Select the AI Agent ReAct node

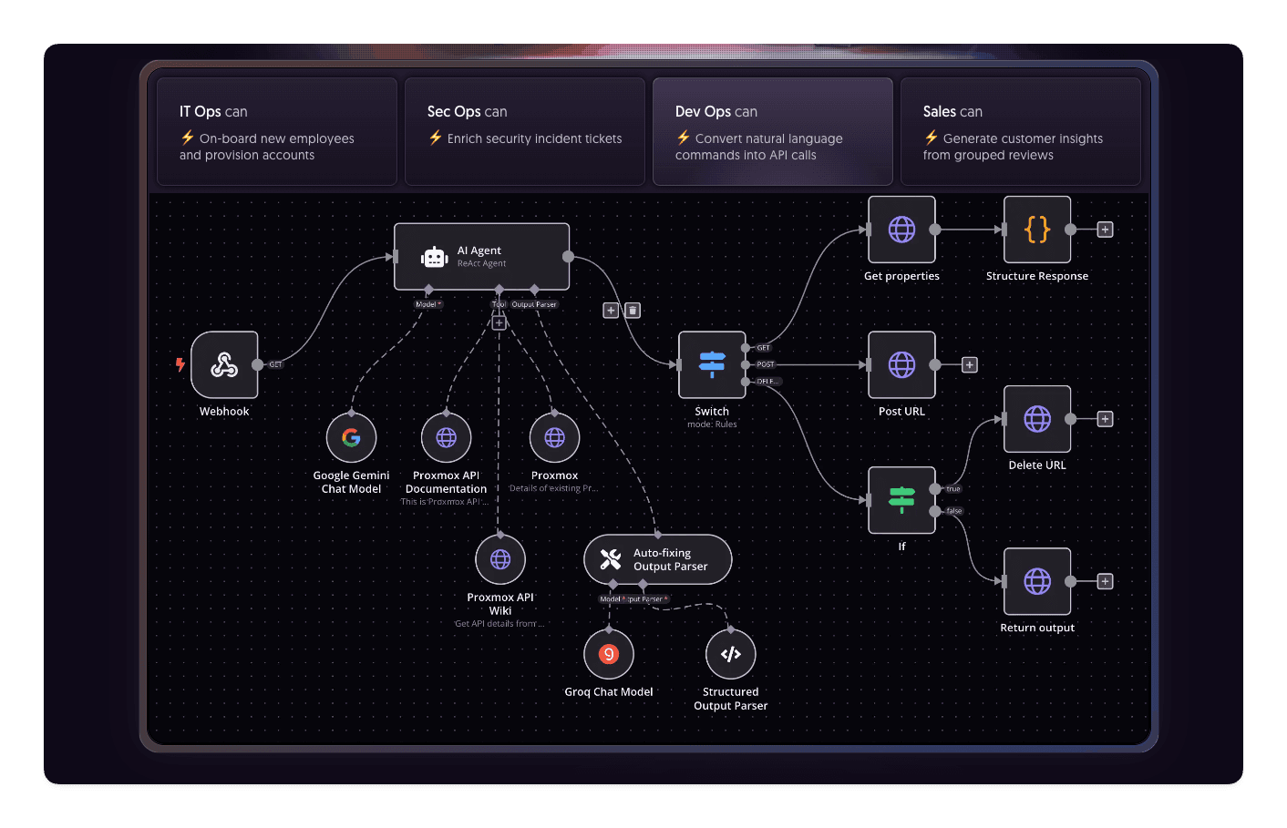tap(481, 256)
